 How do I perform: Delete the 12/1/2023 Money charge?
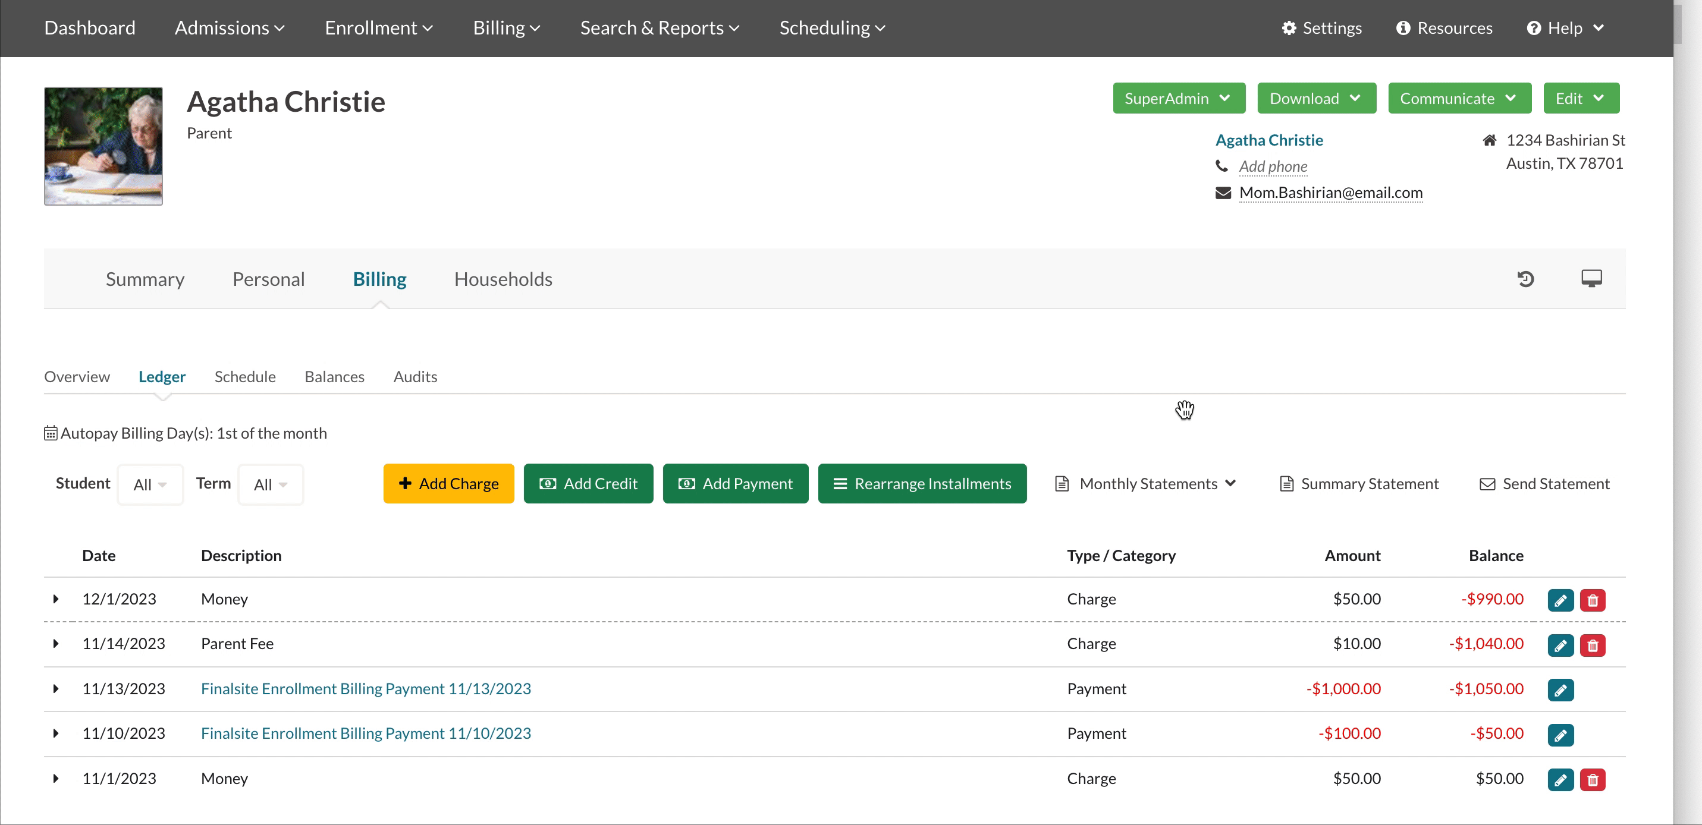[1593, 600]
